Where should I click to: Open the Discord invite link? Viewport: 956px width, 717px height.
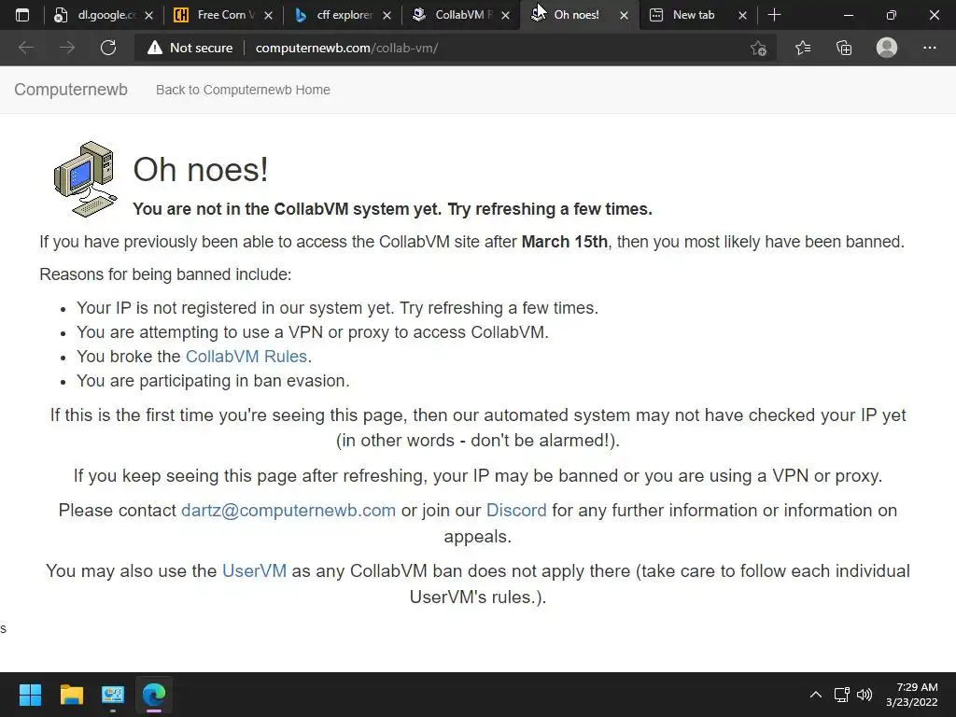pyautogui.click(x=516, y=511)
